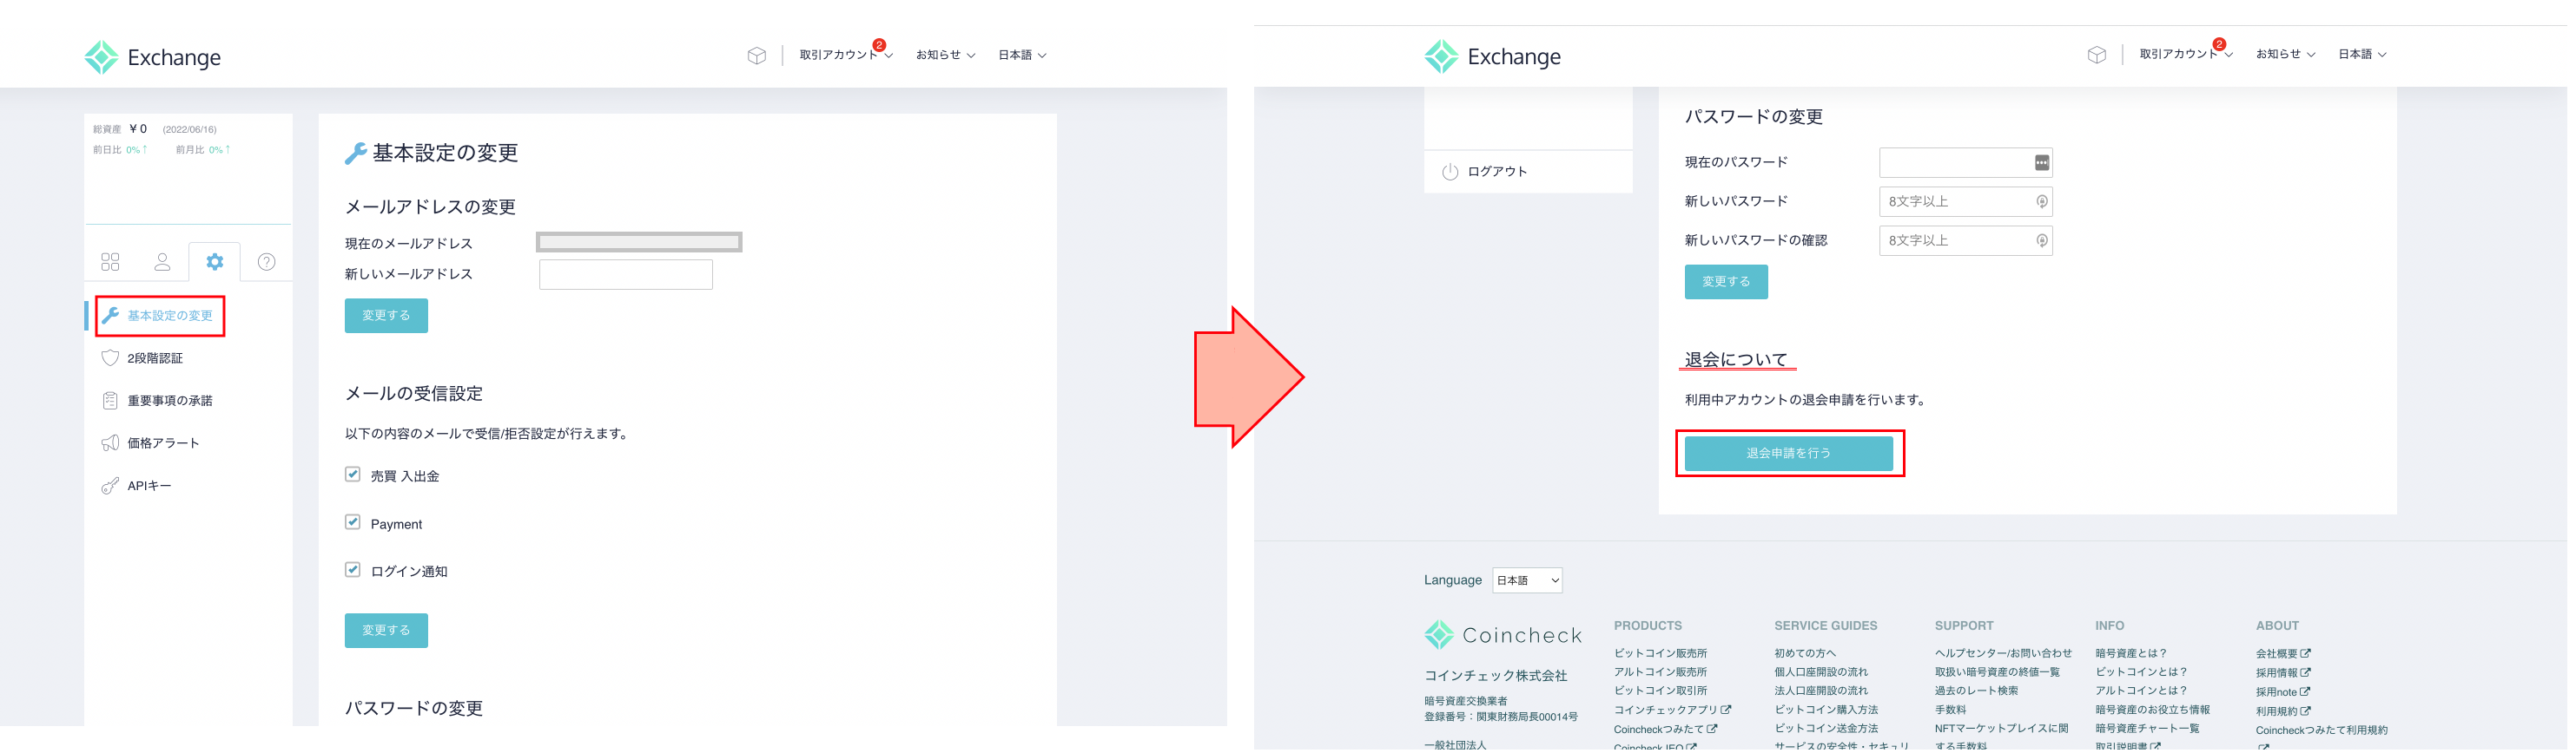Open 重要事項の承諾 in the sidebar menu
The image size is (2576, 753).
point(169,402)
